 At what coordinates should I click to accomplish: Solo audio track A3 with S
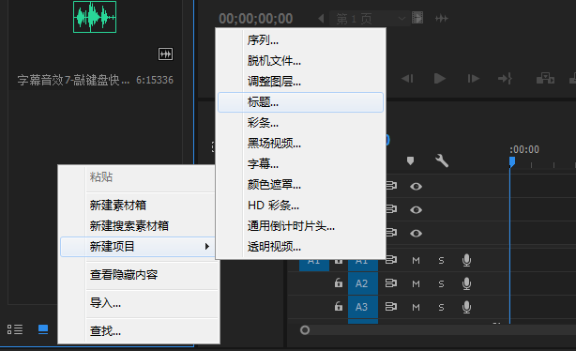click(441, 308)
